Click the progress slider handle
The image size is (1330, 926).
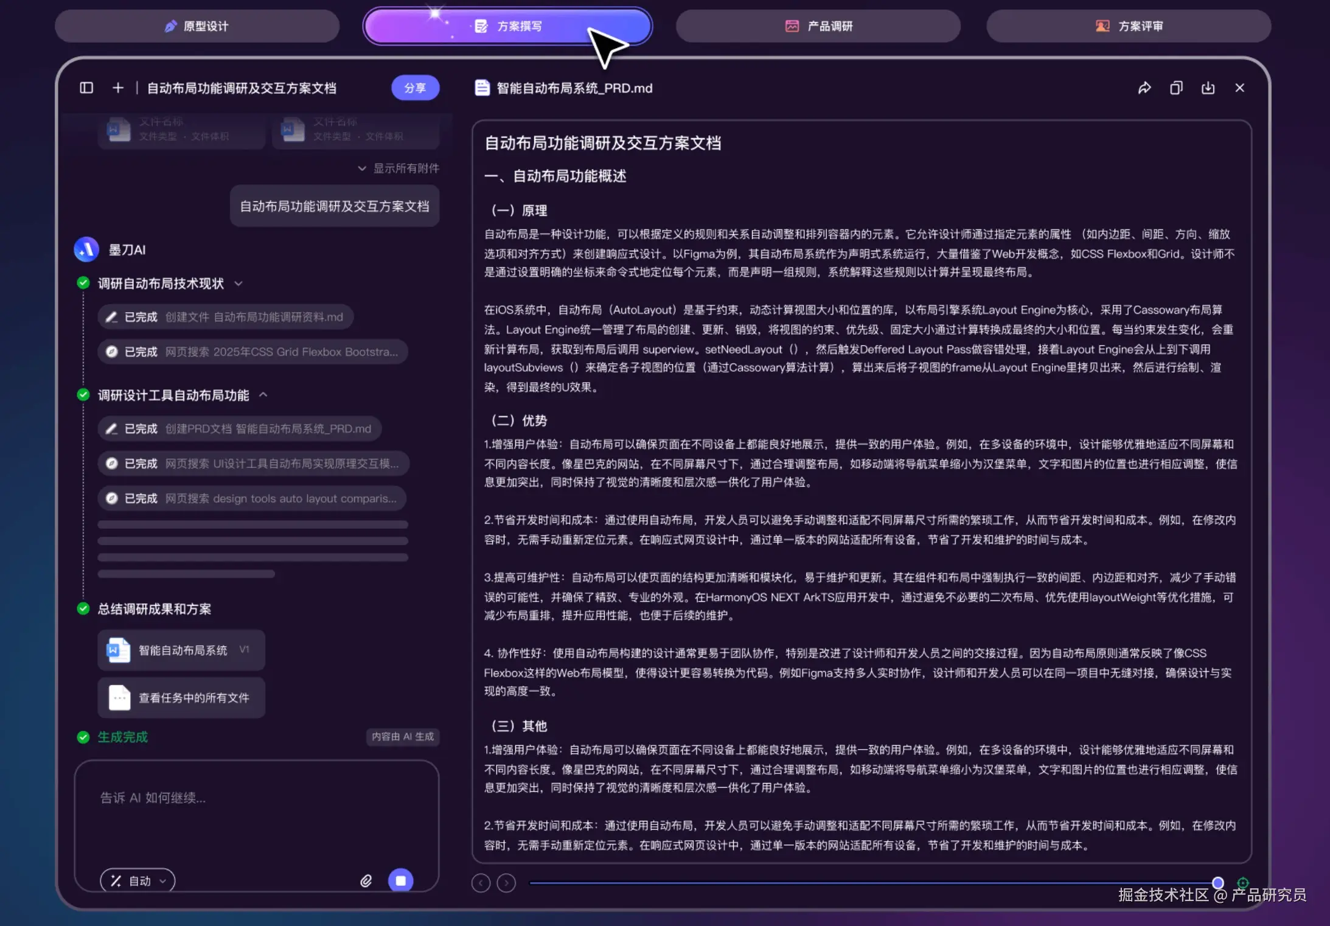(1217, 883)
